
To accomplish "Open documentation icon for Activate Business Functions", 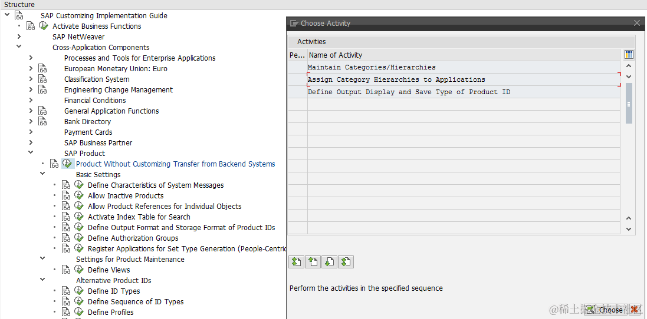I will point(31,26).
